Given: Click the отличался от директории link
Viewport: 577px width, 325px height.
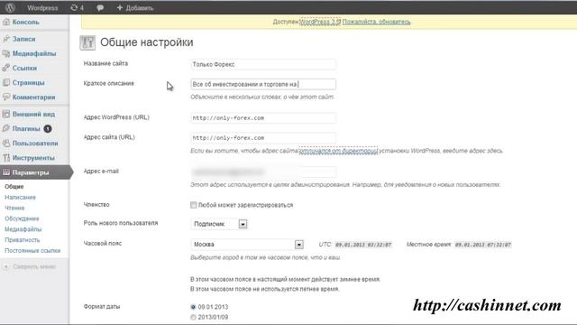Looking at the screenshot, I should (x=339, y=151).
